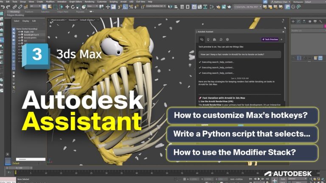Viewport: 326px width, 183px height.
Task: Toggle Auto Key animation mode
Action: pyautogui.click(x=283, y=179)
